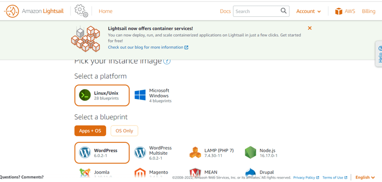Click the help question mark beside instance image

click(x=167, y=61)
